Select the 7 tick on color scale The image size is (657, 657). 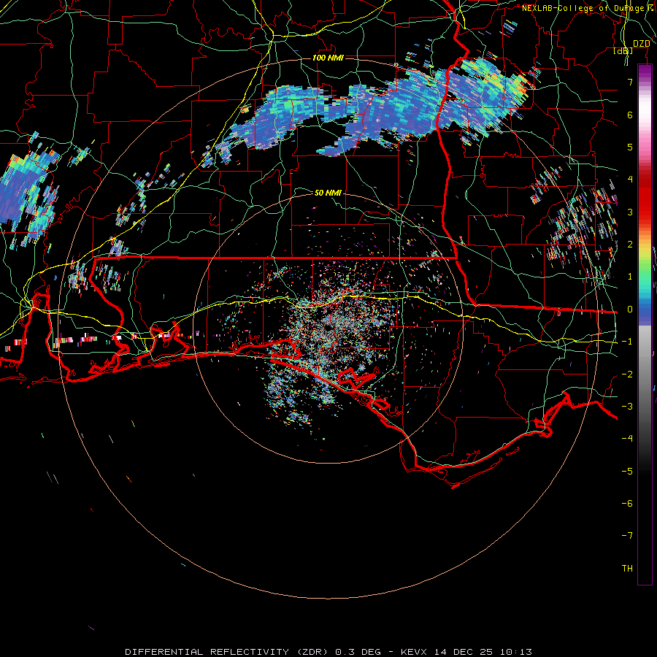pos(630,82)
